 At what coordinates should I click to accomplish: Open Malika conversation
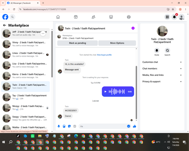pos(25,128)
